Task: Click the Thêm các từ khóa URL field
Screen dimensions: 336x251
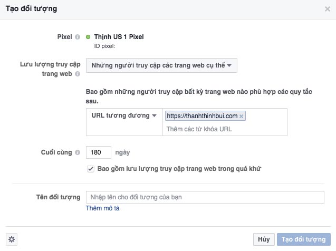Action: click(x=225, y=129)
